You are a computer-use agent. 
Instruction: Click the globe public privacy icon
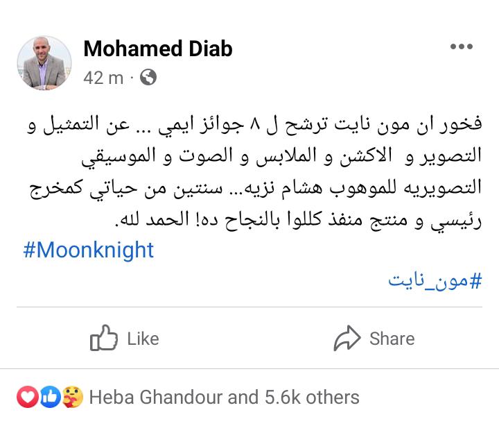point(148,77)
